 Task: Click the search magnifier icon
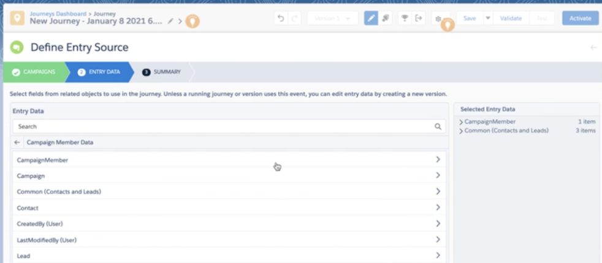click(x=438, y=127)
